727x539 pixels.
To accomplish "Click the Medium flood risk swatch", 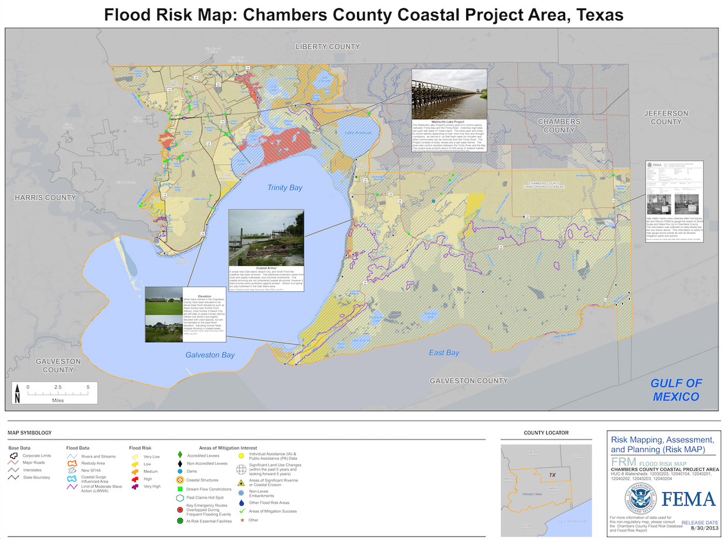I will [135, 470].
